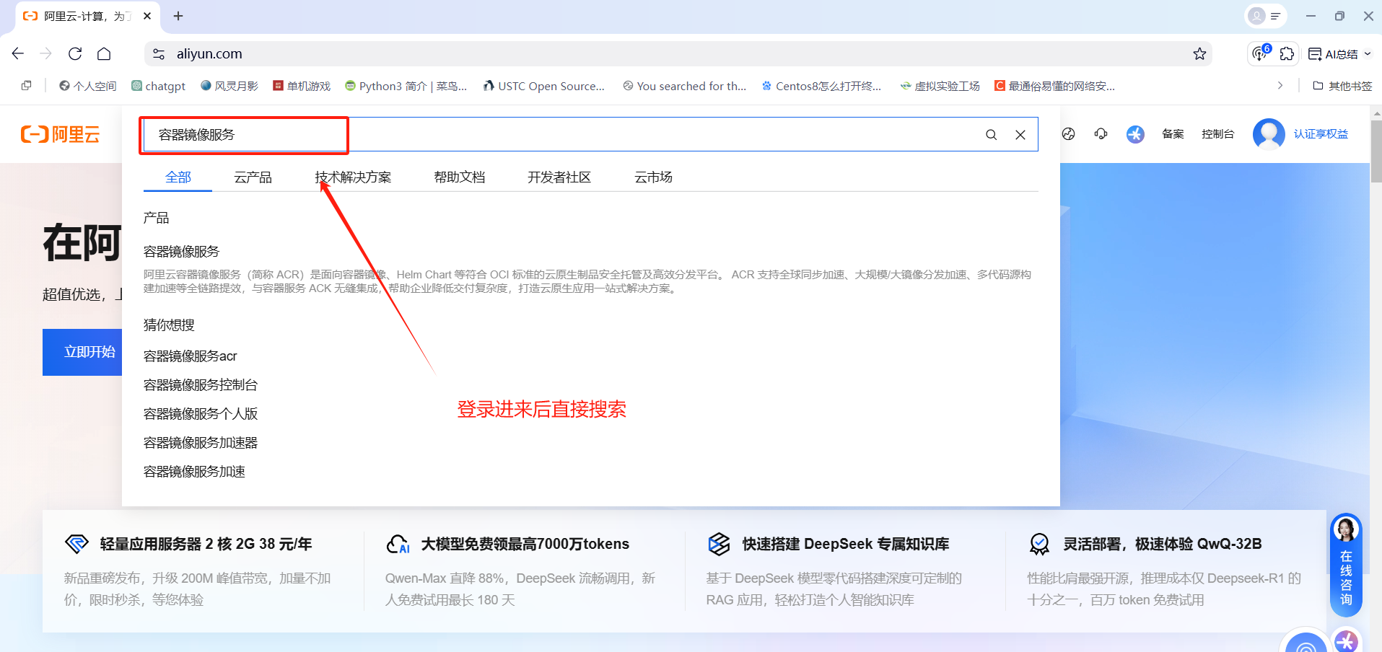Open the 容器镜像服务 product result
The width and height of the screenshot is (1382, 652).
(181, 251)
